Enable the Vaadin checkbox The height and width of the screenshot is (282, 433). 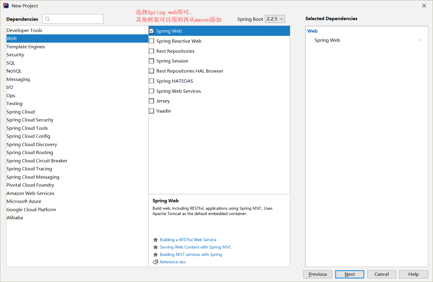point(151,111)
